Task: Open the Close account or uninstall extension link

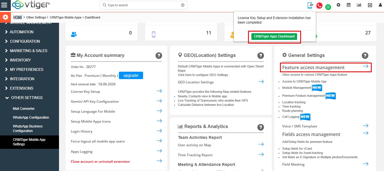Action: [x=100, y=161]
